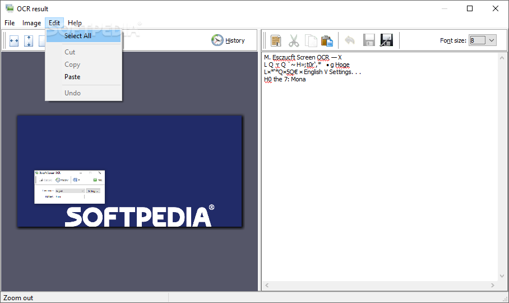The image size is (509, 303).
Task: Click text line 'H0 the 7: Mona'
Action: click(x=285, y=79)
